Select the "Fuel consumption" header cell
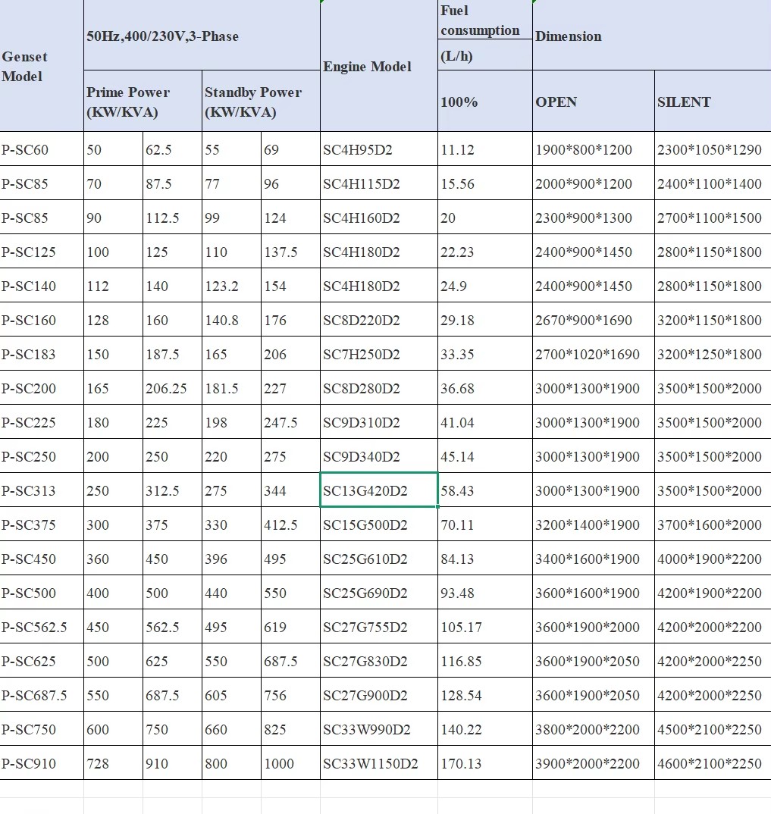The width and height of the screenshot is (771, 814). click(x=485, y=20)
